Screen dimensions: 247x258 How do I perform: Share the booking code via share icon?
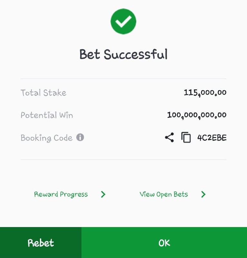[x=169, y=137]
